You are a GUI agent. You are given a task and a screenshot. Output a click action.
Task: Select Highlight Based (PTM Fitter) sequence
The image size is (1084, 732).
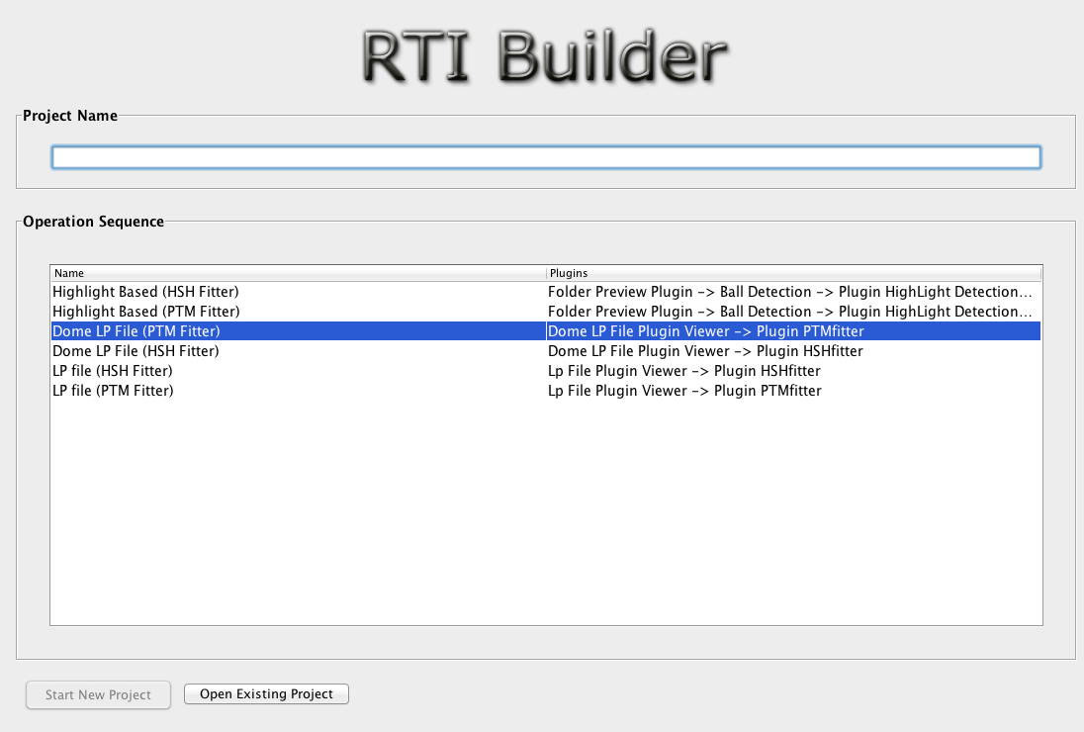coord(145,312)
